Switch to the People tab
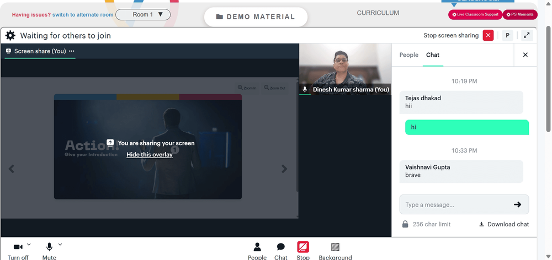This screenshot has width=552, height=260. click(408, 55)
